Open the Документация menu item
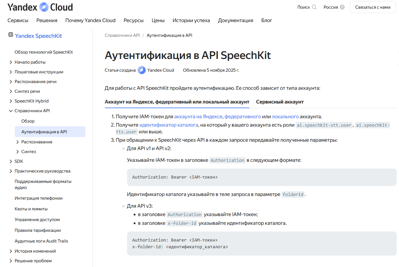The image size is (399, 267). coord(235,20)
